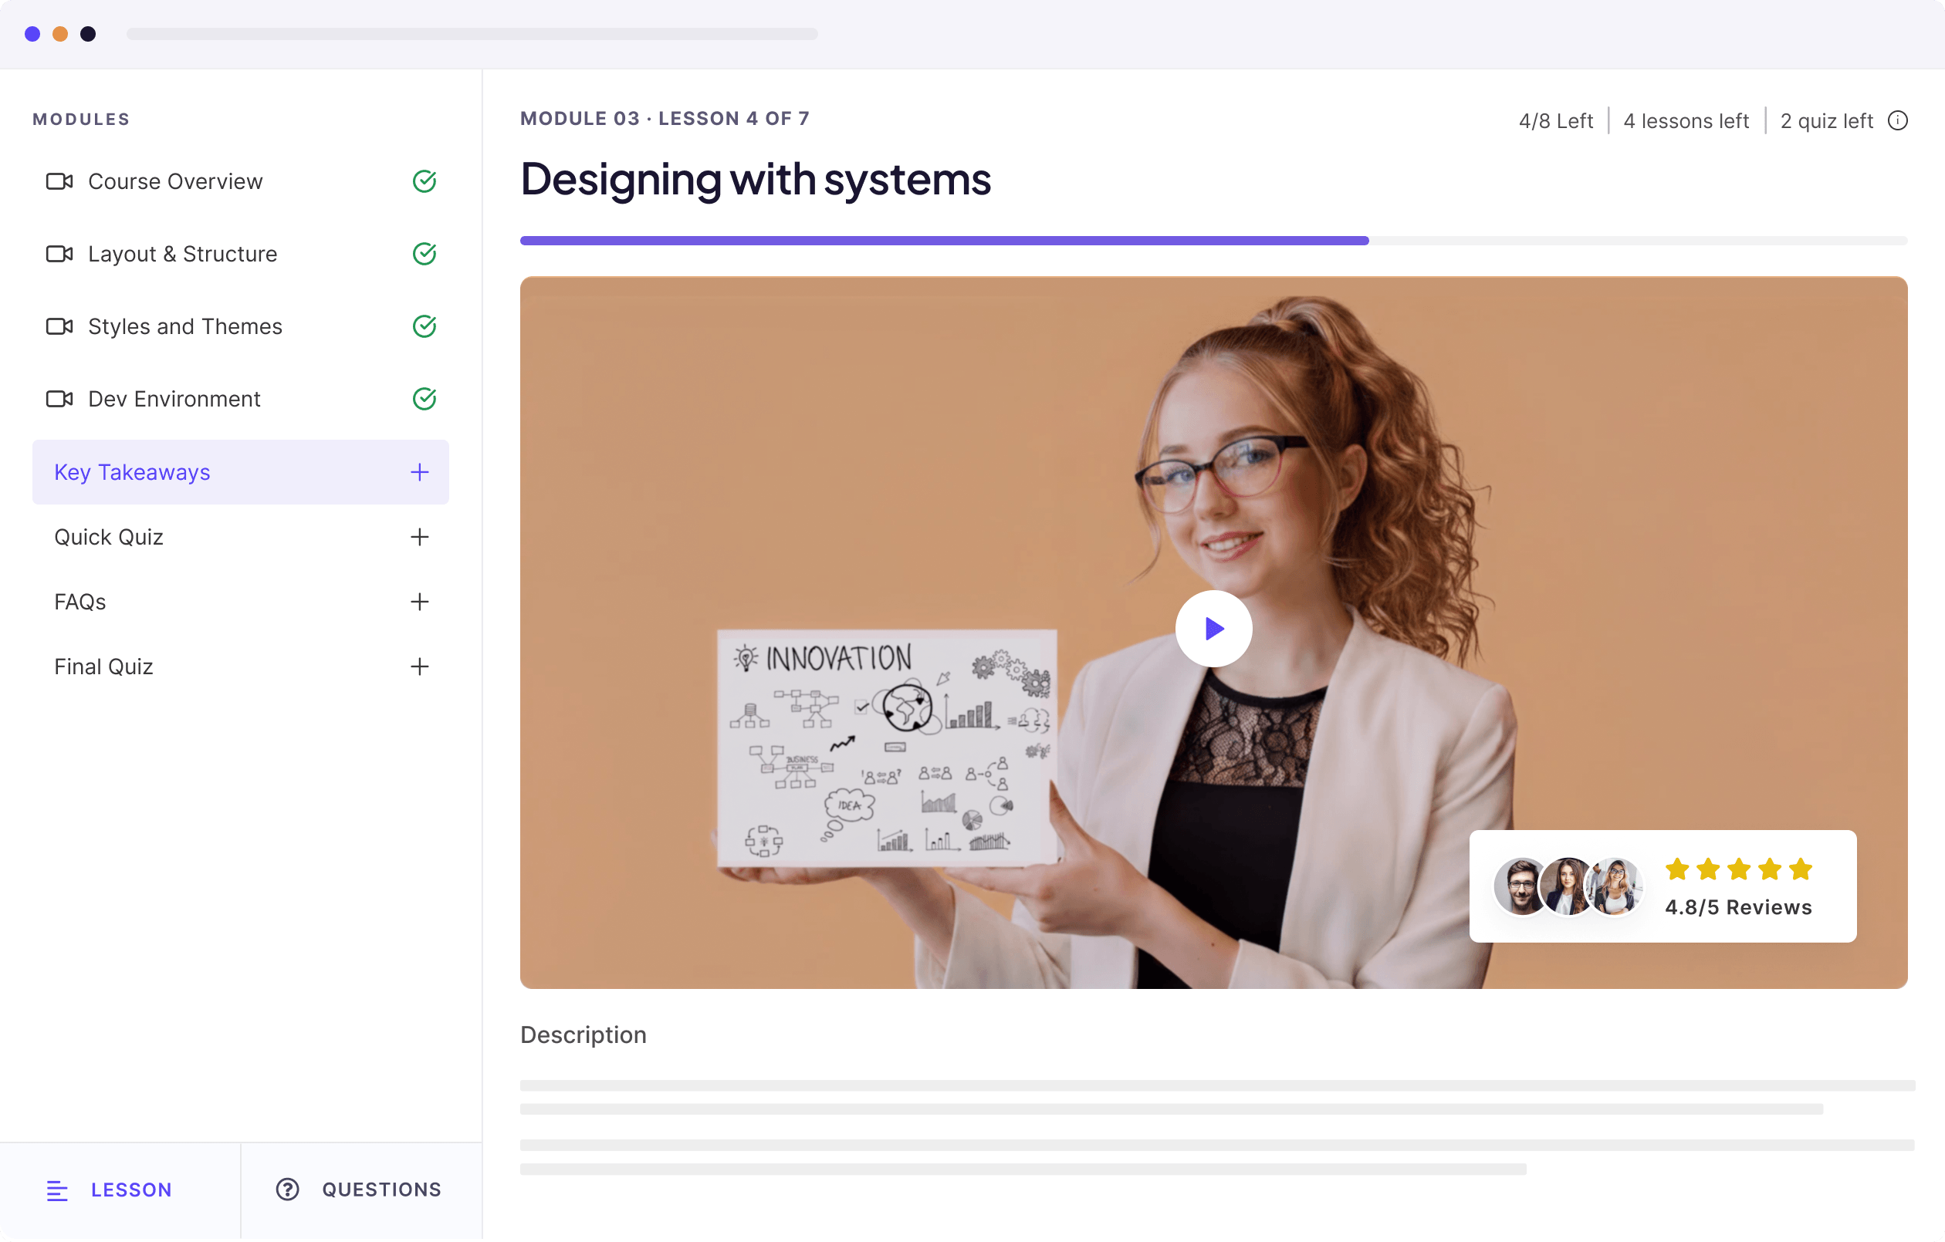Click the video camera icon beside Dev Environment

pos(59,400)
